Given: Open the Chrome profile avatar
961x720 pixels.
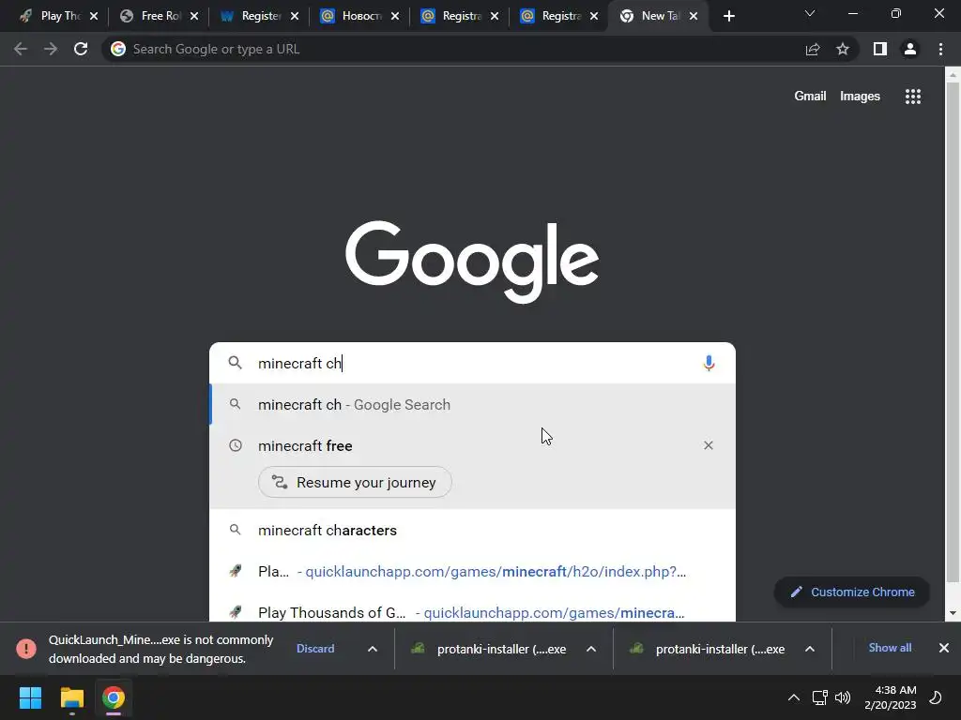Looking at the screenshot, I should pyautogui.click(x=910, y=49).
